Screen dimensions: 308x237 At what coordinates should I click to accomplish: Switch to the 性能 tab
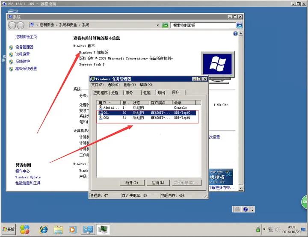coord(147,92)
